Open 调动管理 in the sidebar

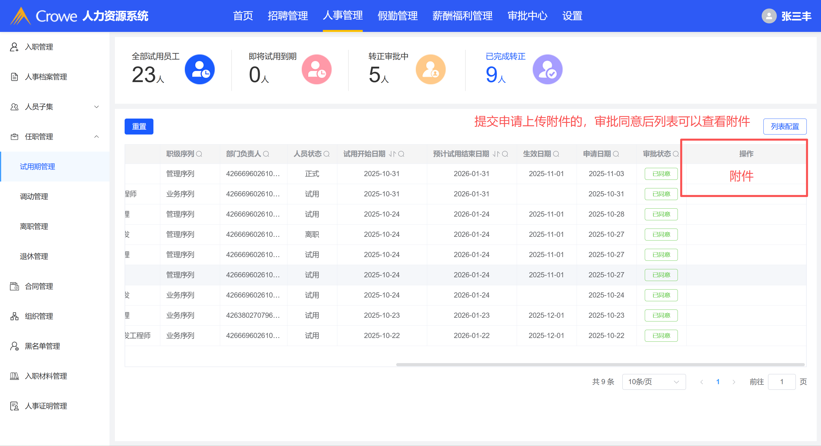click(x=34, y=197)
